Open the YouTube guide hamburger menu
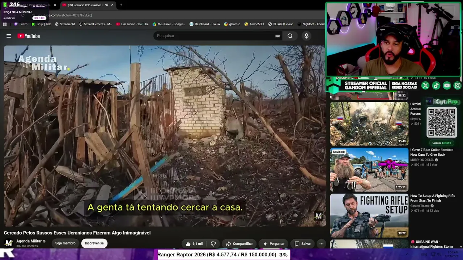 pyautogui.click(x=9, y=36)
